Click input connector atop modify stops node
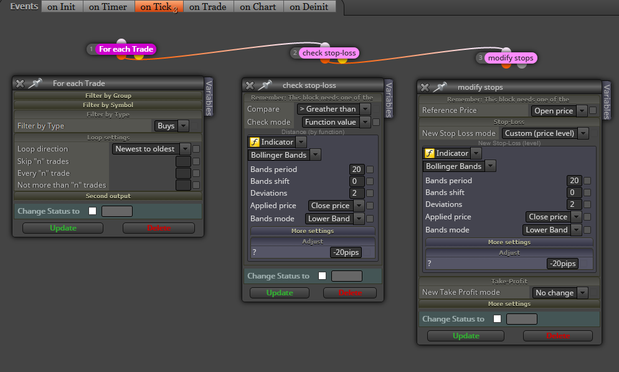This screenshot has height=372, width=619. [x=506, y=50]
